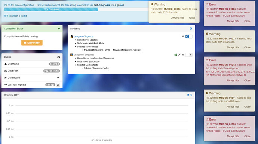Click the second refresh icon in Realtime RTT header
The height and width of the screenshot is (144, 258).
(x=191, y=95)
